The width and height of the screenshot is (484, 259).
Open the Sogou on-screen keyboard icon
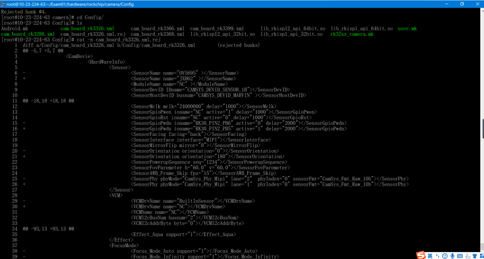coord(460,256)
